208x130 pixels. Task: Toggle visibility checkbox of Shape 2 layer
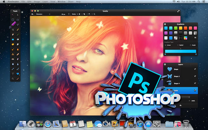pyautogui.click(x=195, y=76)
